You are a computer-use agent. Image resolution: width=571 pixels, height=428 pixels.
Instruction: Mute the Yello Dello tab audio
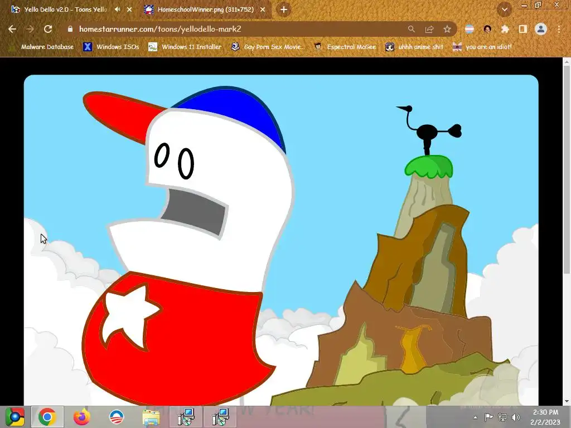[117, 9]
